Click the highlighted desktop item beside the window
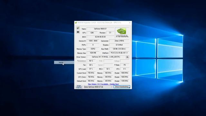The width and height of the screenshot is (206, 116). [64, 63]
